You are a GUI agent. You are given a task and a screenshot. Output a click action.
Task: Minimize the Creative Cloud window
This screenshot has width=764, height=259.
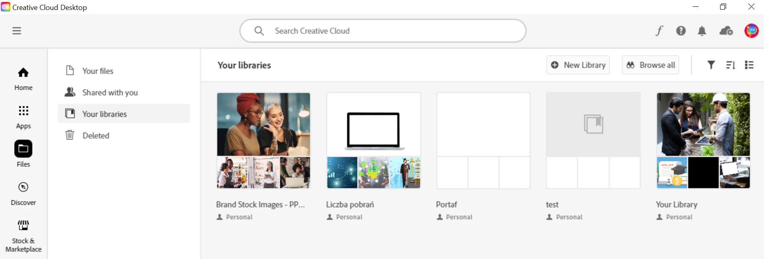(x=696, y=7)
